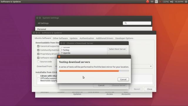This screenshot has height=106, width=188.
Task: Toggle Proprietary drivers checkbox
Action: pos(38,54)
